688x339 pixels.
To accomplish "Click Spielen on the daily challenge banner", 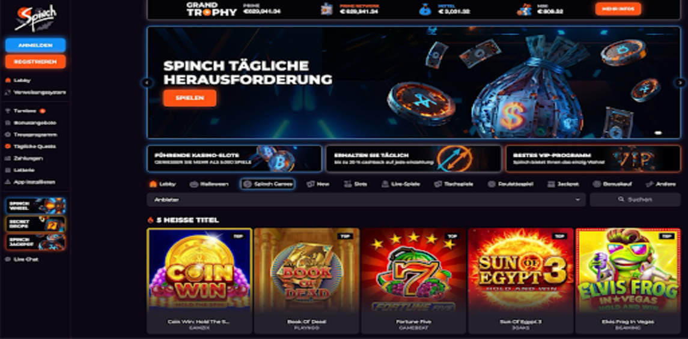I will click(189, 98).
